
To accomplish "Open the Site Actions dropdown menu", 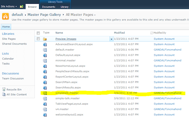I will [9, 6].
